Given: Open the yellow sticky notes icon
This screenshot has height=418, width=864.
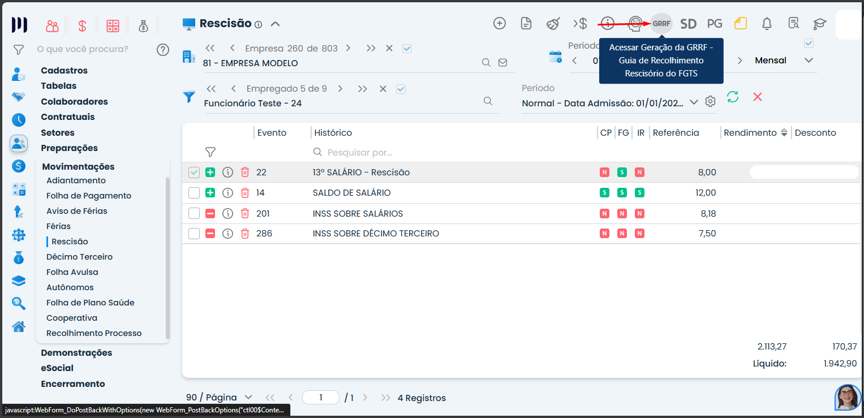Looking at the screenshot, I should pos(741,23).
